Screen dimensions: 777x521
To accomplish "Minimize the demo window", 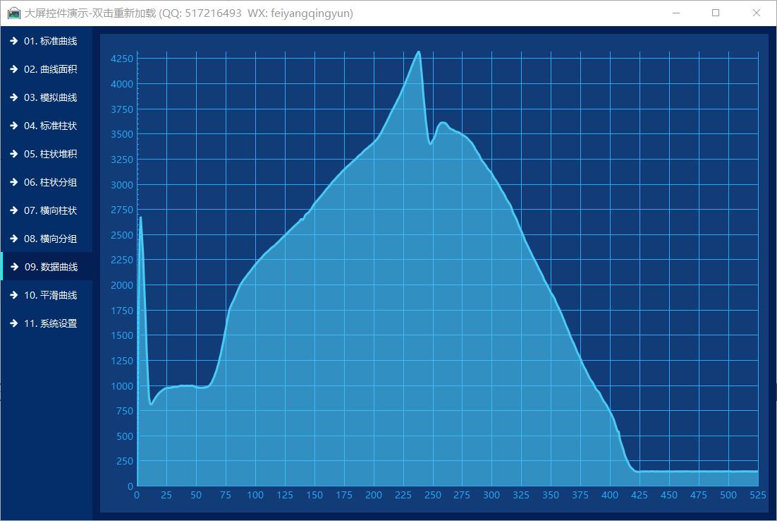I will click(676, 13).
